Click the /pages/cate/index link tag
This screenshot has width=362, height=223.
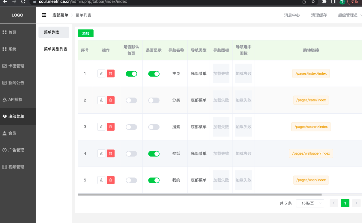click(x=311, y=100)
